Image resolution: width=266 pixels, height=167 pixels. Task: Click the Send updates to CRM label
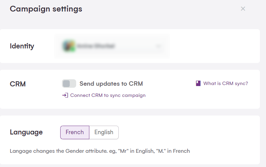(111, 84)
